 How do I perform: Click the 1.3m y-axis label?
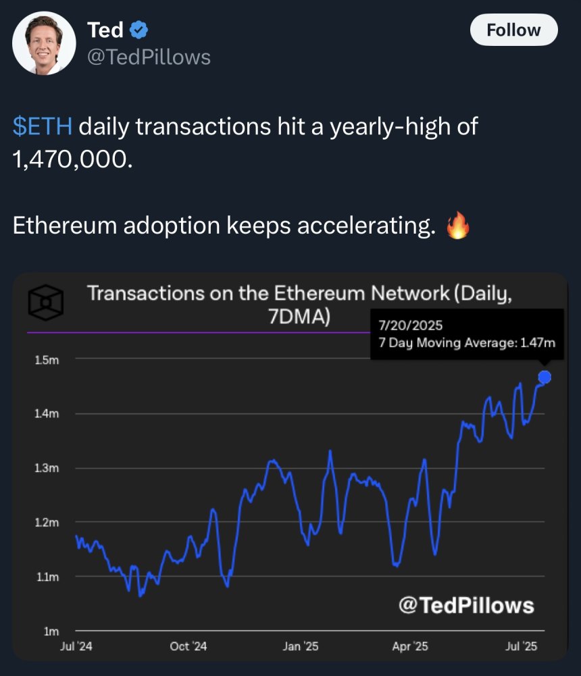47,468
